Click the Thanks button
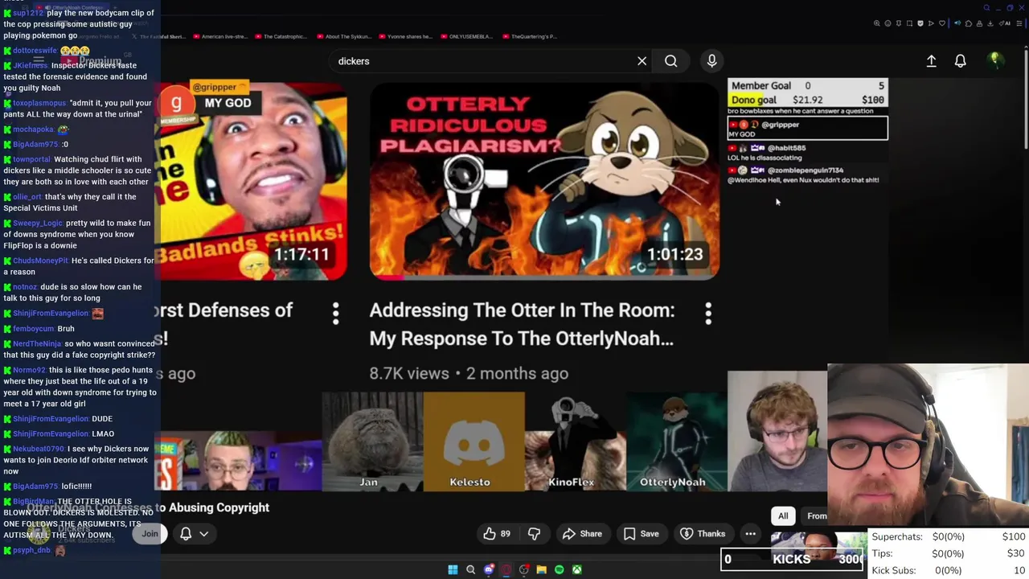Screen dimensions: 1029x579 click(703, 533)
